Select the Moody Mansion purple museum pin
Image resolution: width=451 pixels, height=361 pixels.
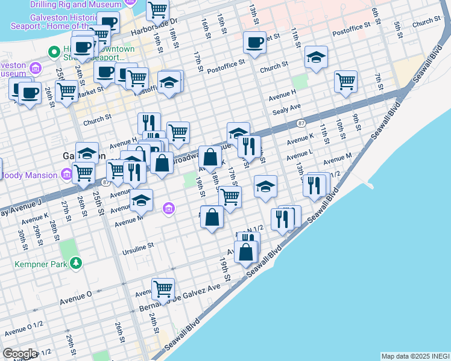click(67, 174)
